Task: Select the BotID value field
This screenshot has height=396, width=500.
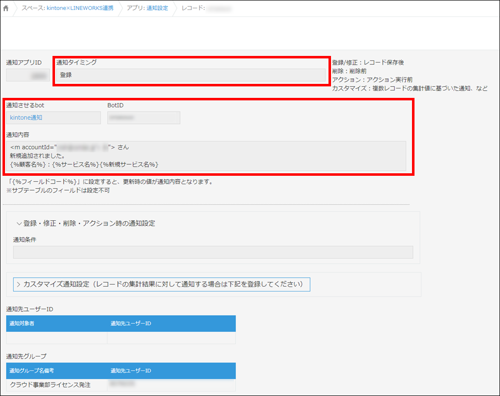Action: click(143, 117)
